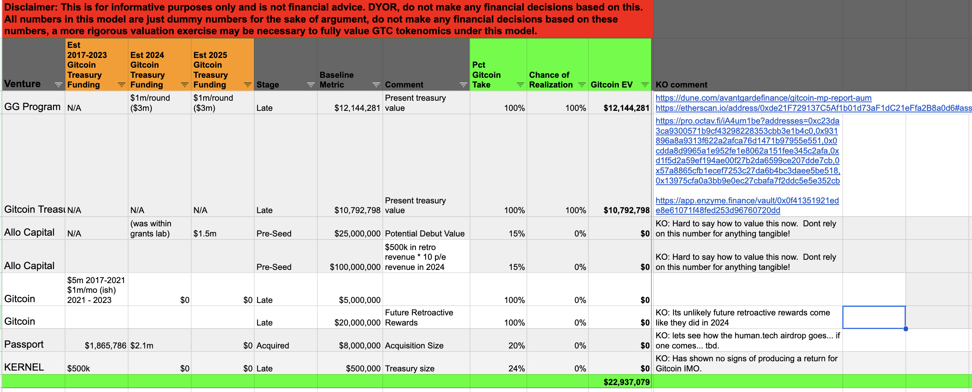This screenshot has width=972, height=392.
Task: Select the '$500k in retro revenue' comment cell
Action: point(426,256)
